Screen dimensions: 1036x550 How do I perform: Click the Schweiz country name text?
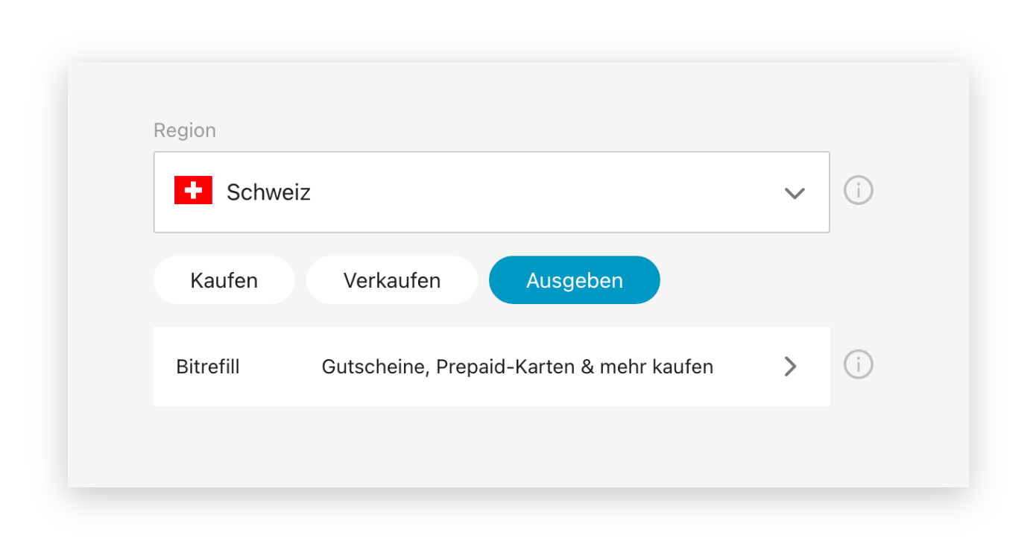click(x=268, y=192)
